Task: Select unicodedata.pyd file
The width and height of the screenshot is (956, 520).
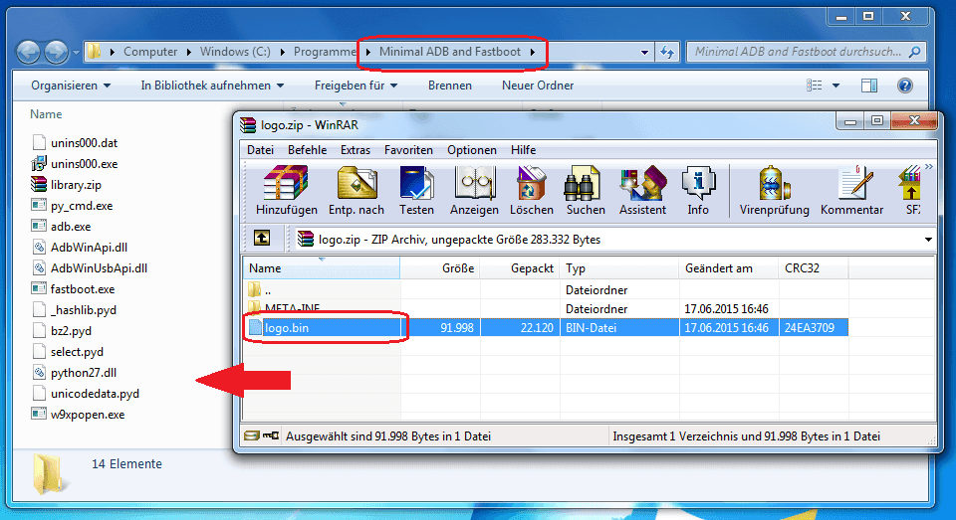Action: 86,394
